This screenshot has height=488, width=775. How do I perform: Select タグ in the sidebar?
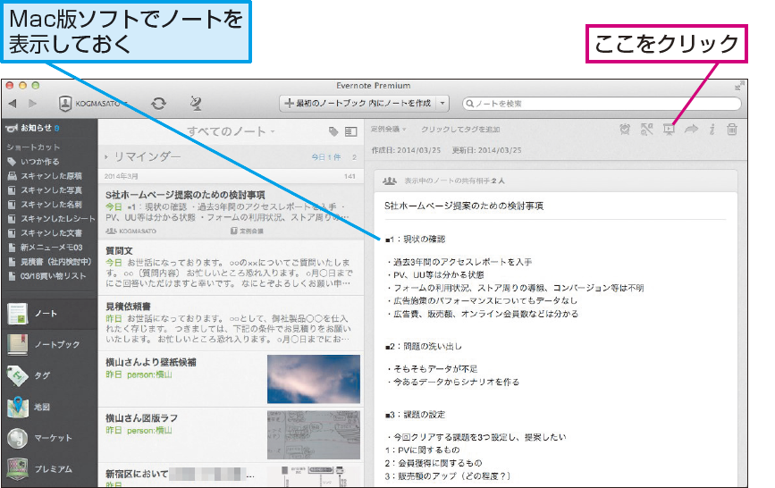pos(49,375)
